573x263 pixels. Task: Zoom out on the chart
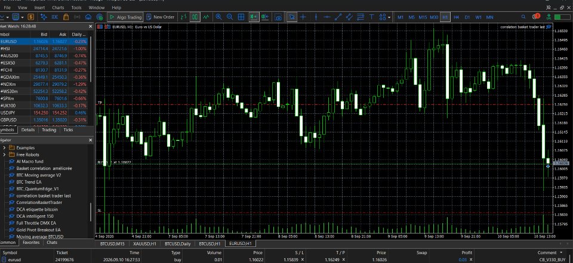(230, 17)
